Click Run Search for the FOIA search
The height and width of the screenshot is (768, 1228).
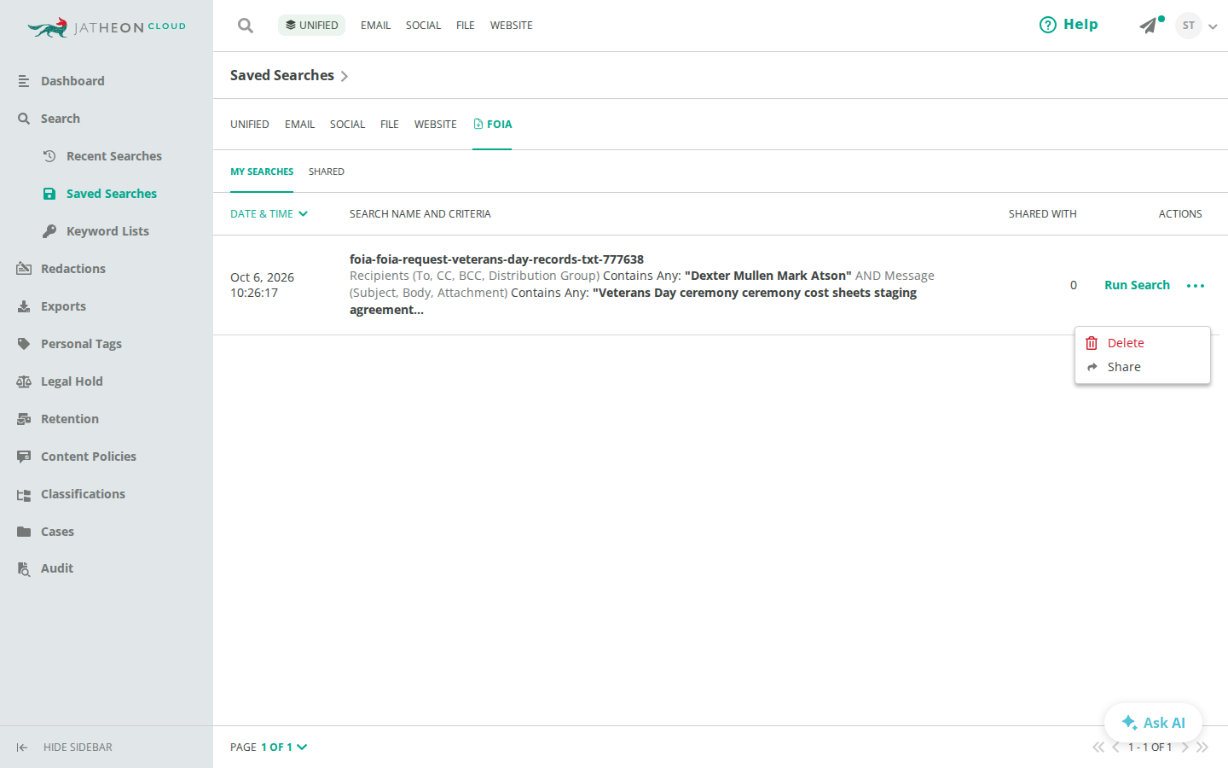[1137, 285]
